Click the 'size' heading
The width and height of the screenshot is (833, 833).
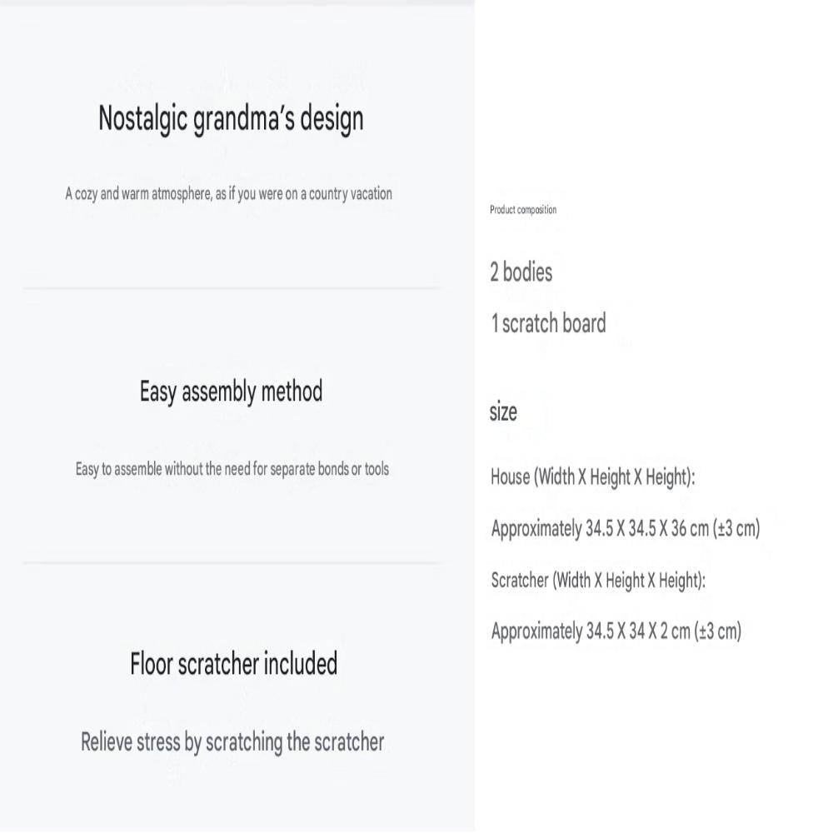coord(503,412)
